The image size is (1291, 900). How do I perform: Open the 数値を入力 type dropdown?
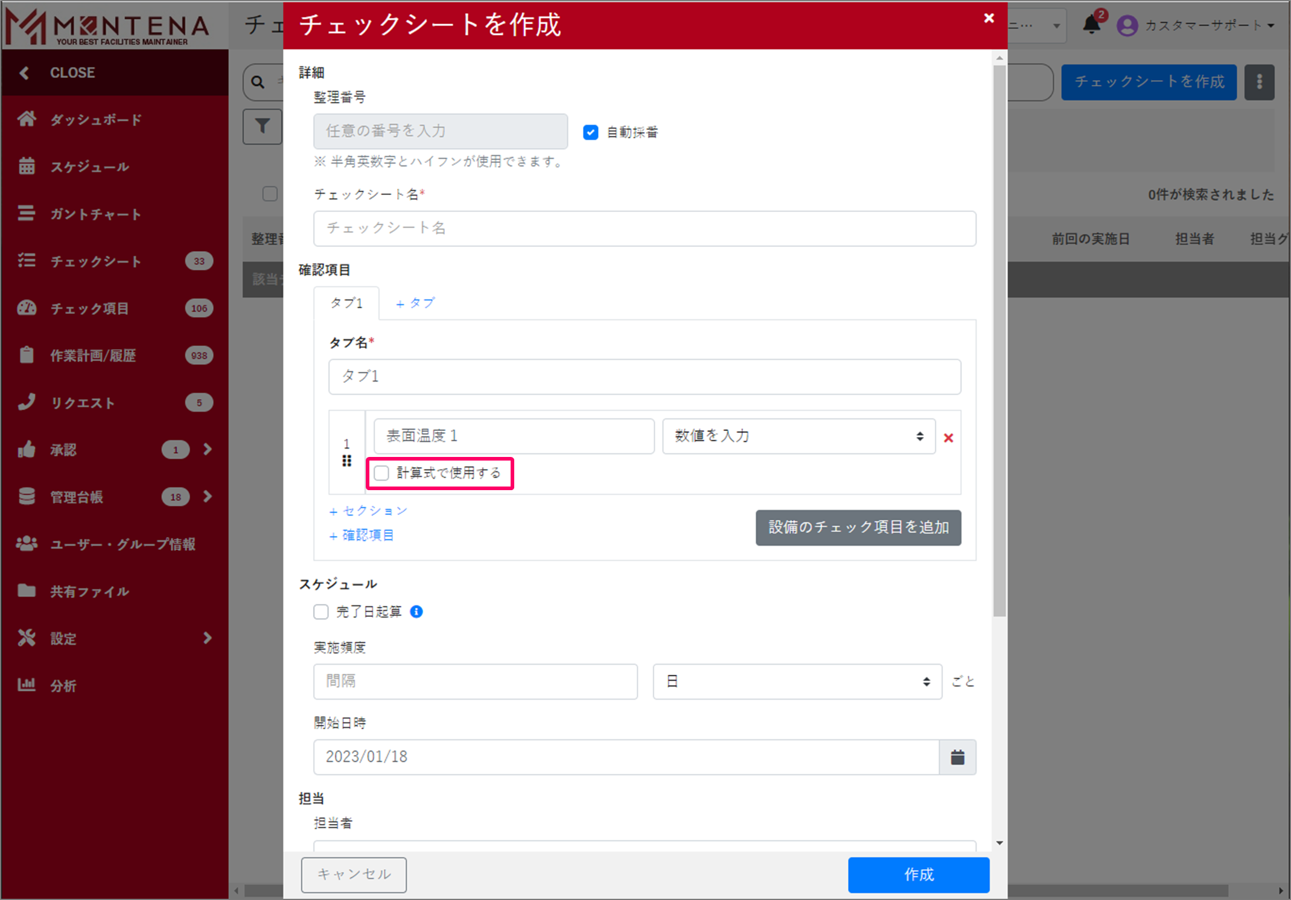[798, 436]
